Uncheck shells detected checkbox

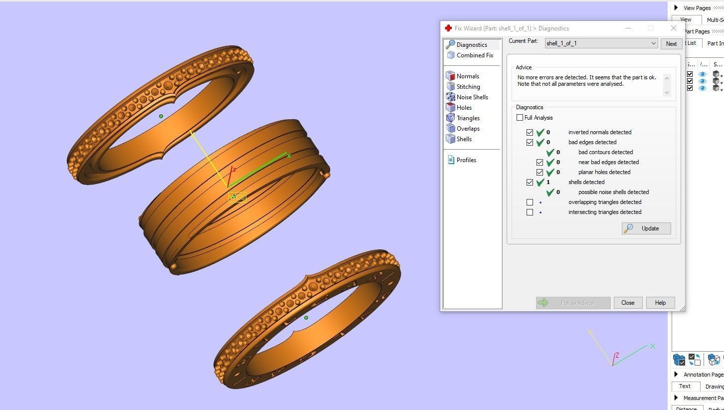530,182
